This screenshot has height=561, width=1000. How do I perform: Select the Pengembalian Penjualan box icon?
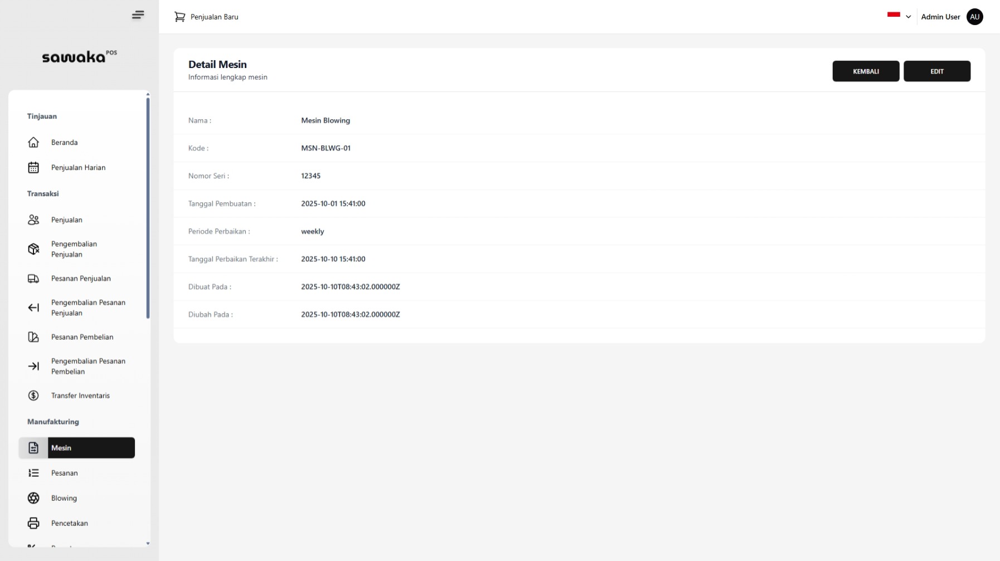click(x=33, y=249)
